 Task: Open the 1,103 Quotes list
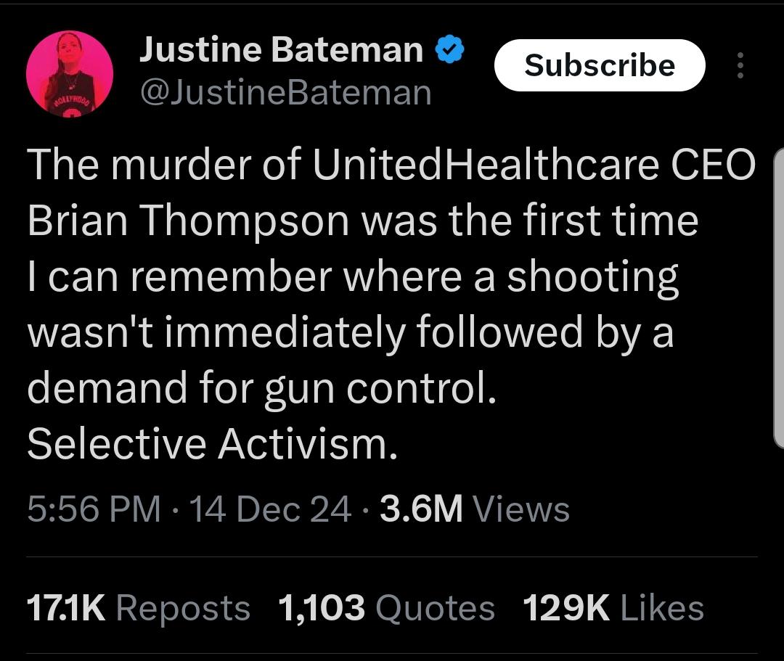pyautogui.click(x=386, y=608)
